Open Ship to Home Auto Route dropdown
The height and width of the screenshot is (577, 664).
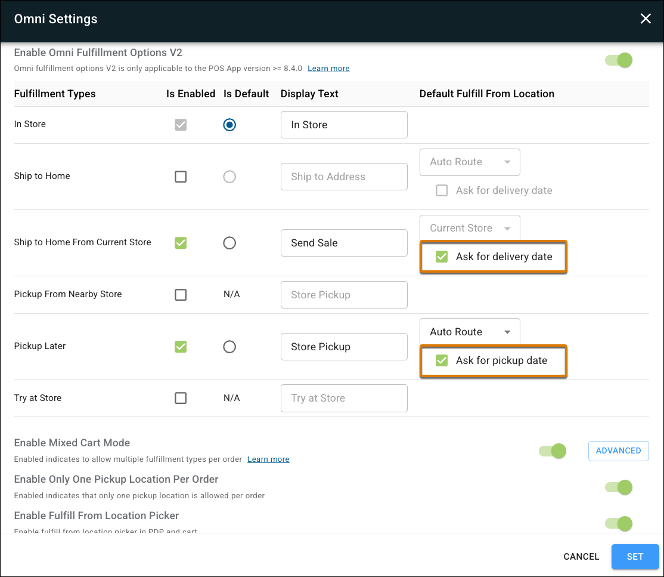[470, 162]
